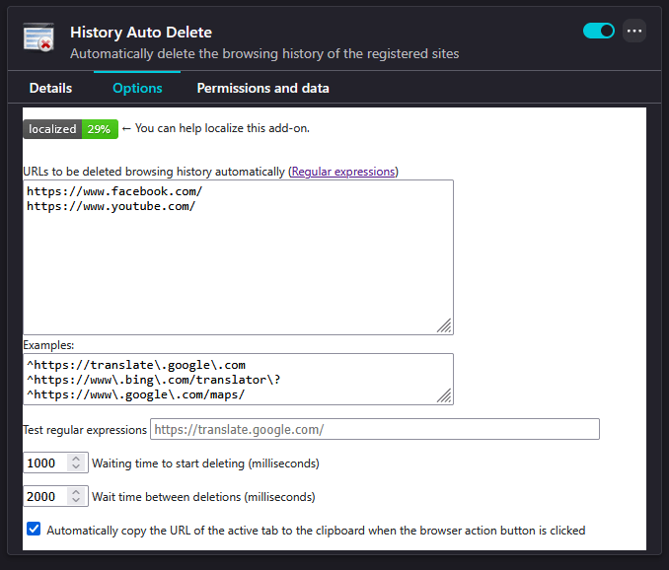669x570 pixels.
Task: Open the Permissions and data tab
Action: (x=262, y=88)
